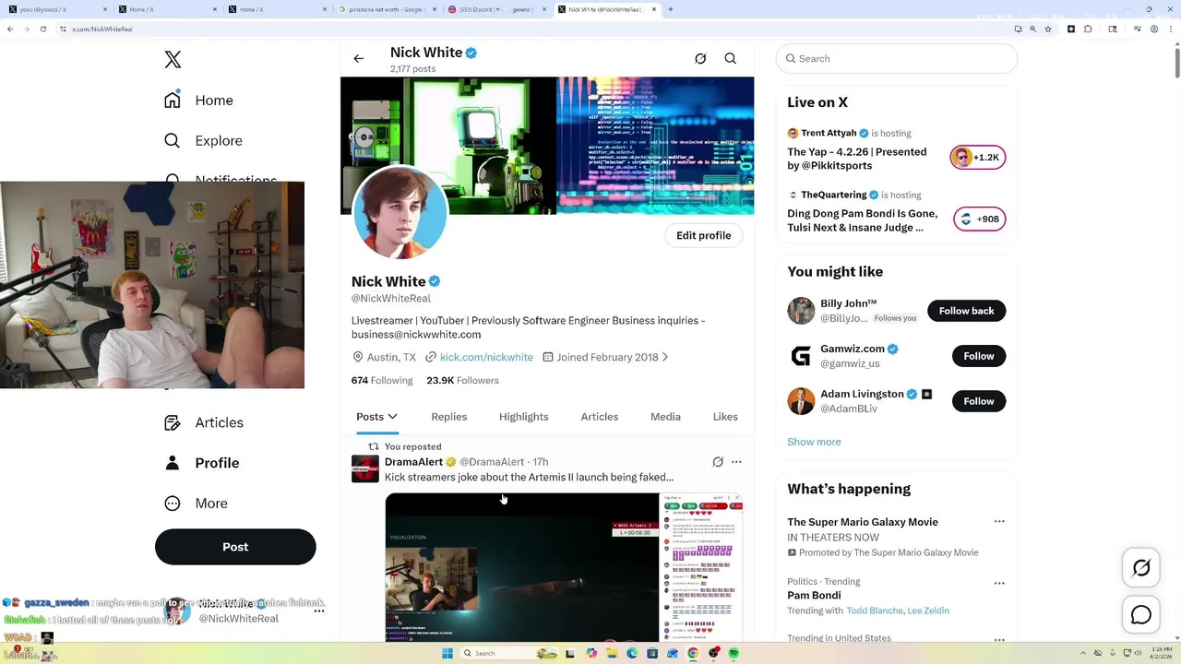
Task: Open the floating Messages chat button
Action: pos(1141,615)
